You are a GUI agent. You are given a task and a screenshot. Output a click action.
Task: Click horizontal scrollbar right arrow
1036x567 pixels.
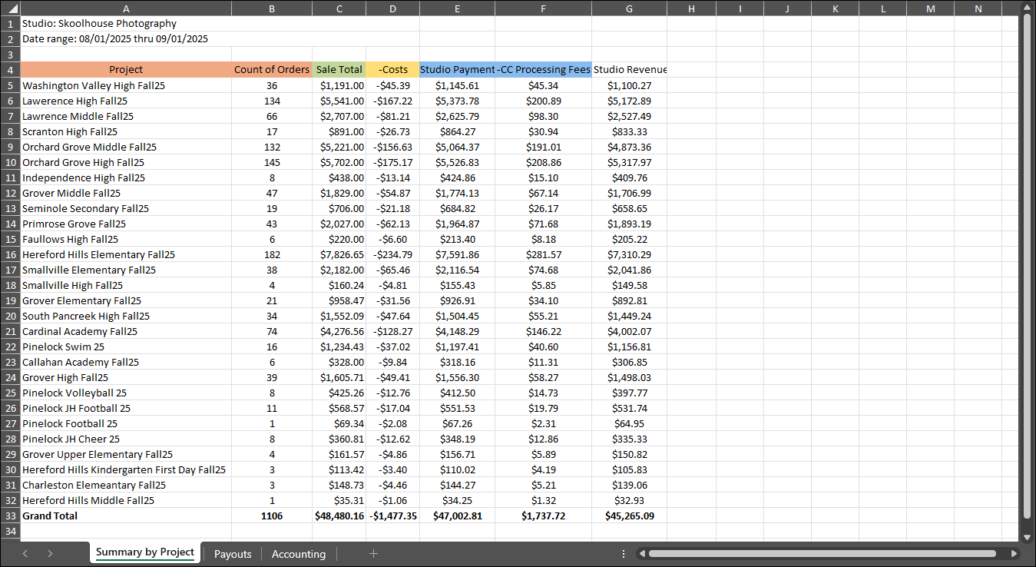[x=1014, y=553]
